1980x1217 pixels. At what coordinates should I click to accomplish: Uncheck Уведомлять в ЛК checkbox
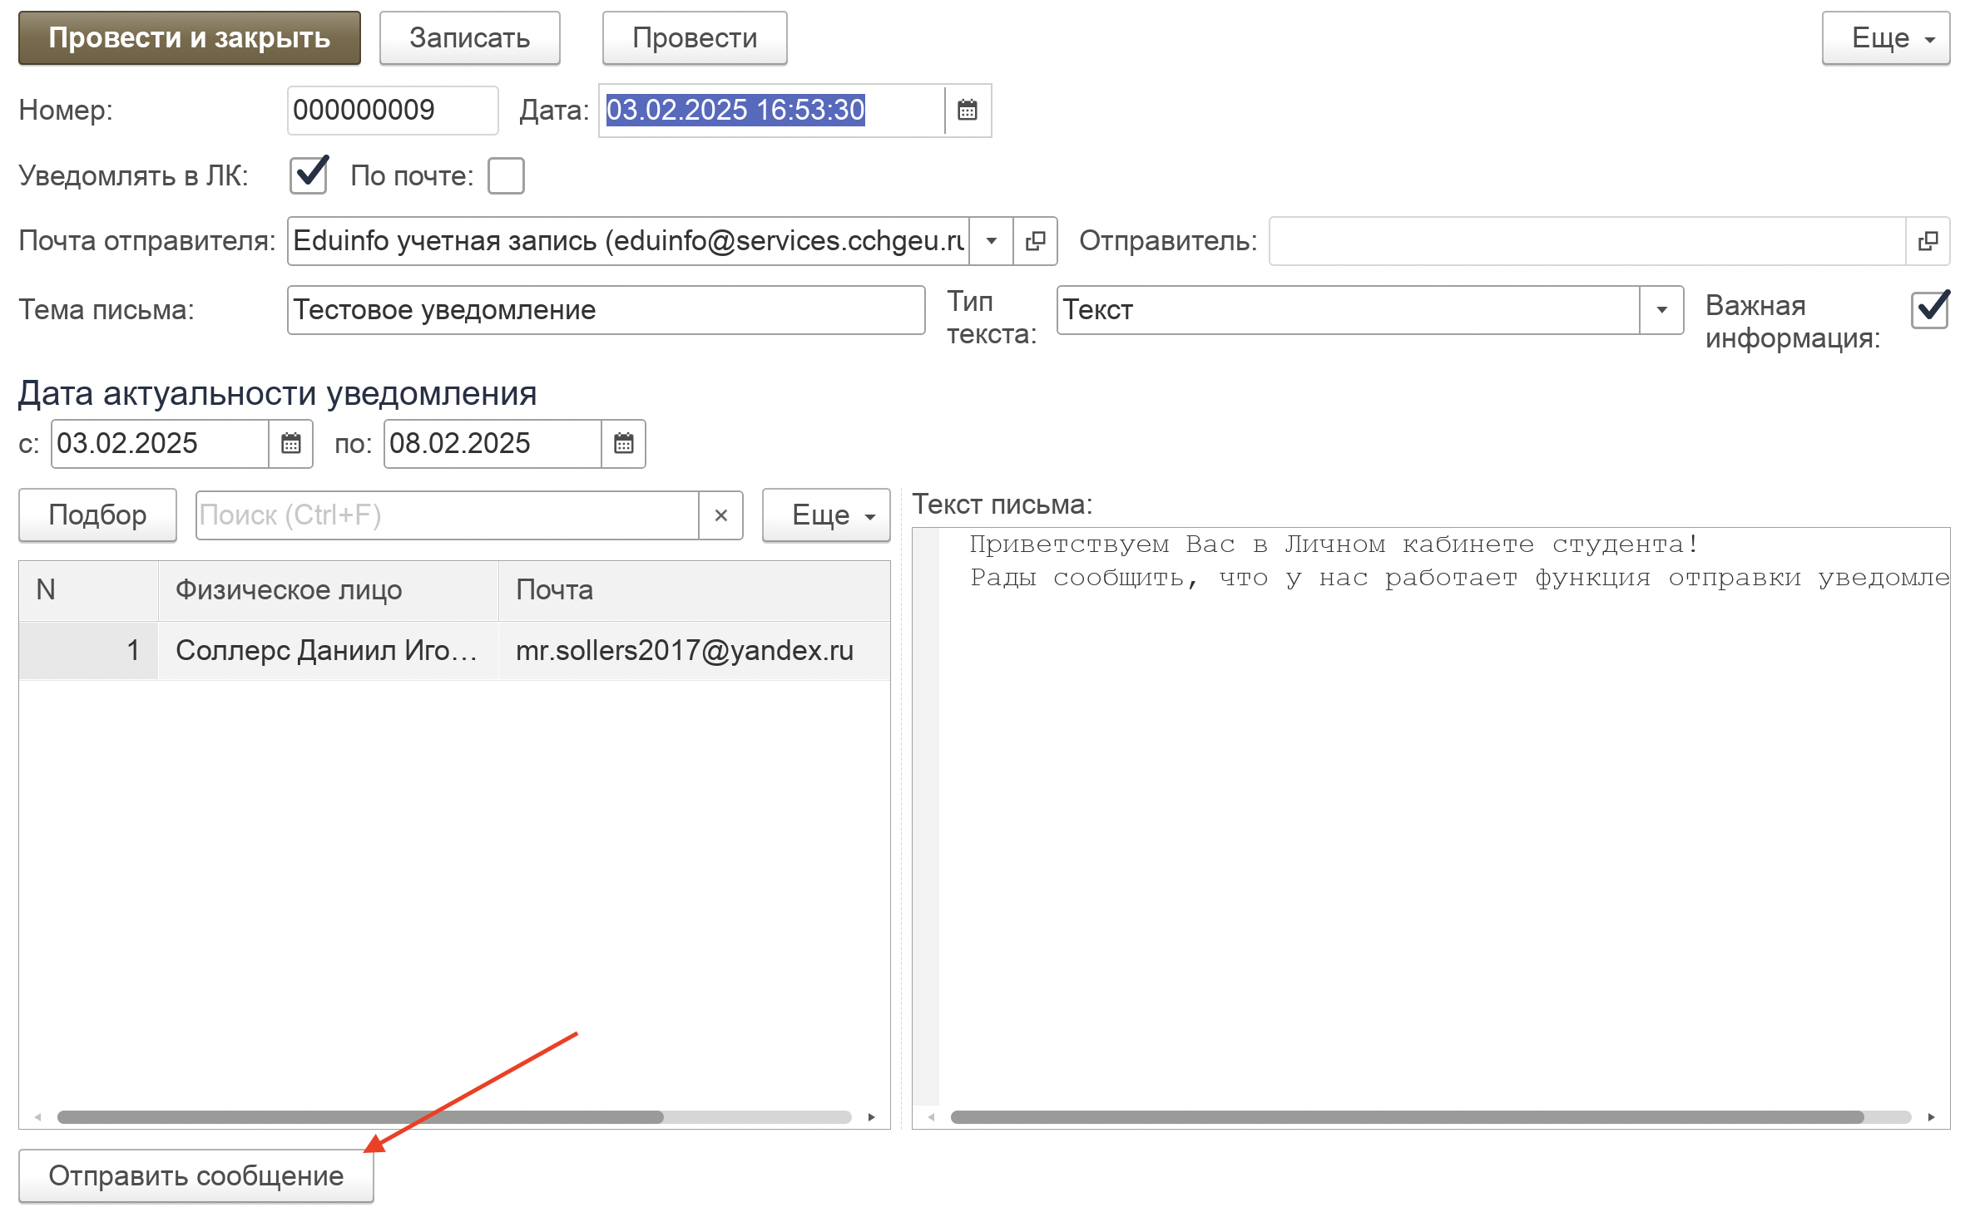309,175
